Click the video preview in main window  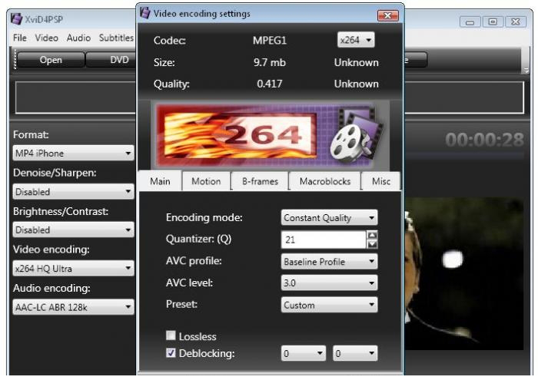[464, 273]
